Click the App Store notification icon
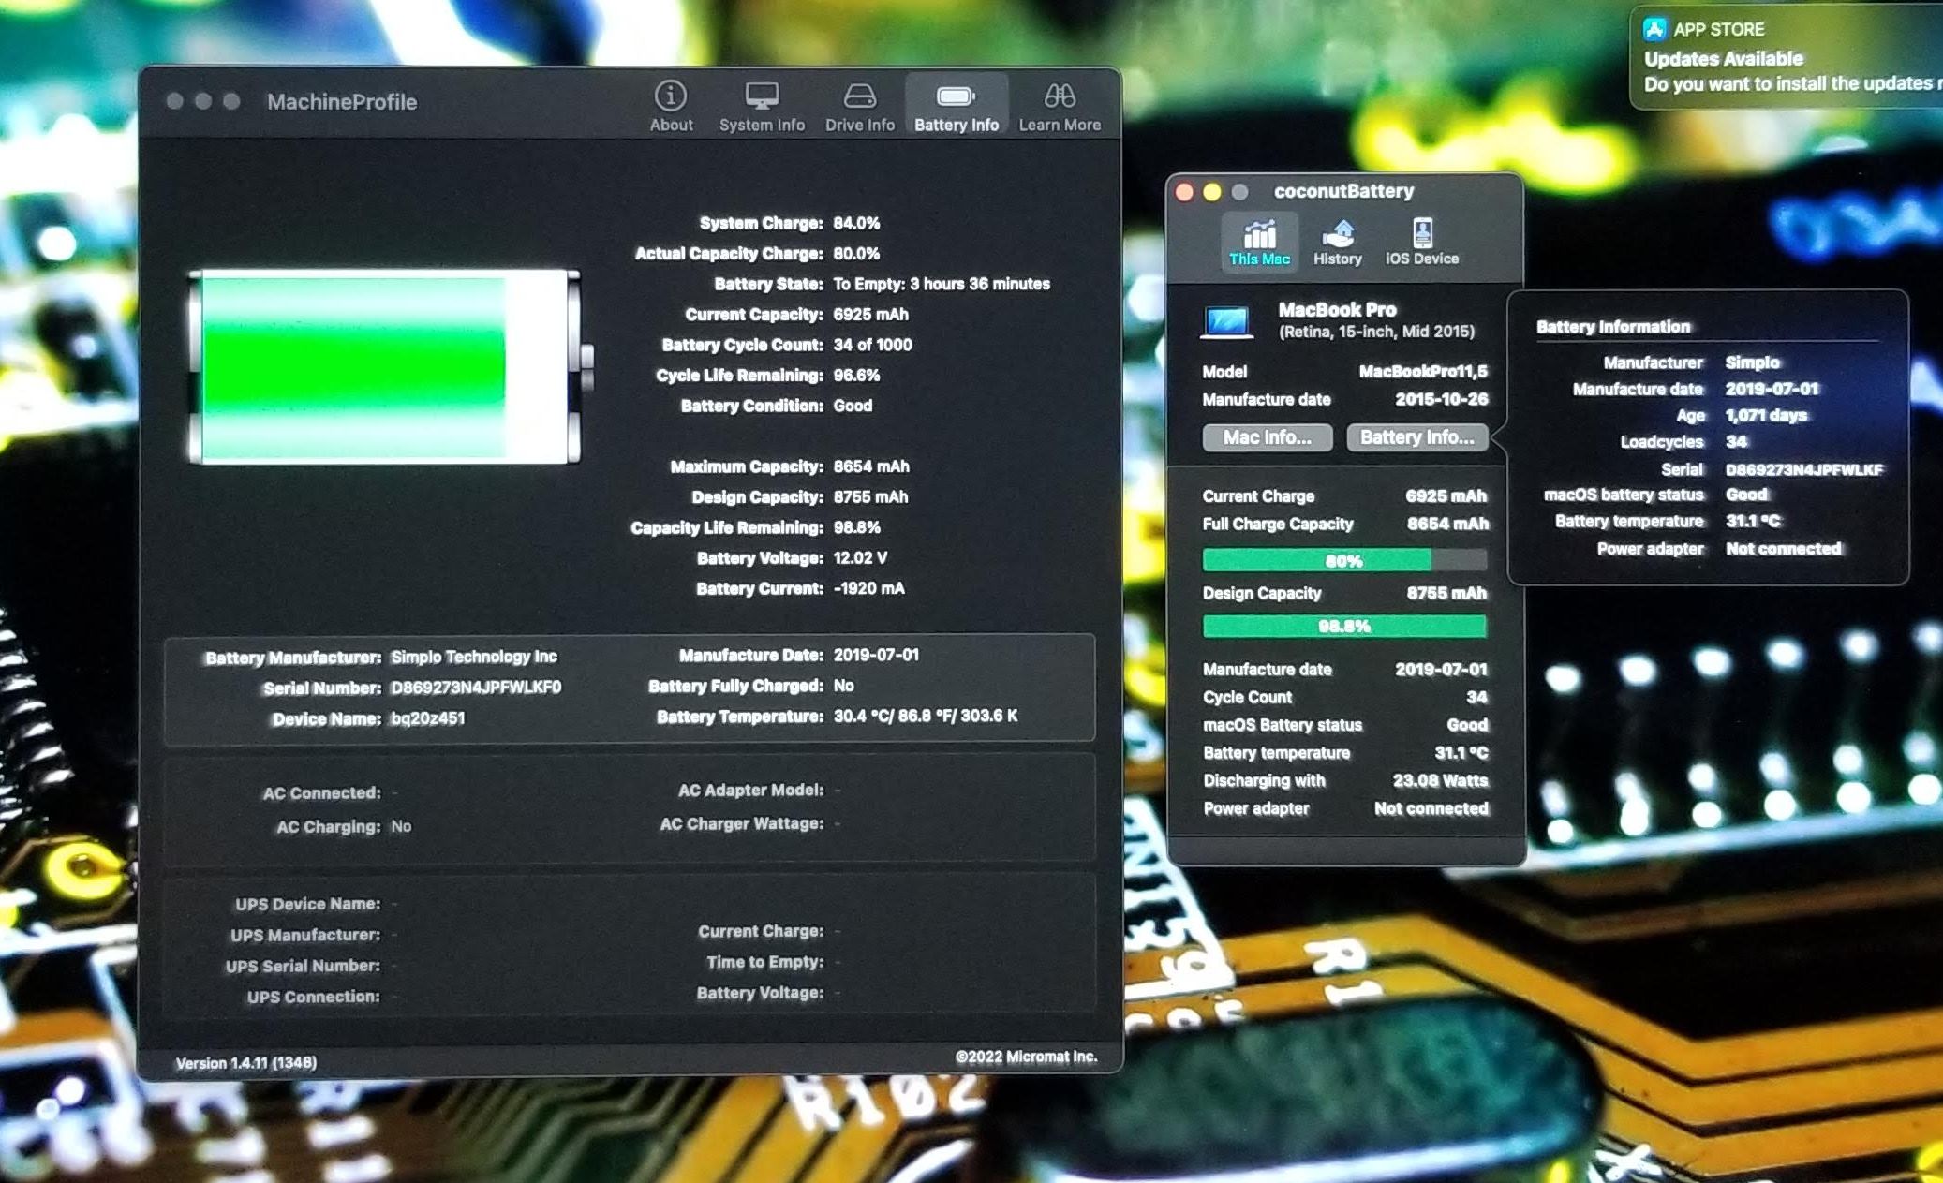This screenshot has height=1183, width=1943. coord(1654,29)
